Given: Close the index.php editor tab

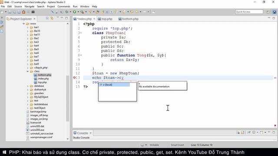Looking at the screenshot, I should tap(94, 19).
